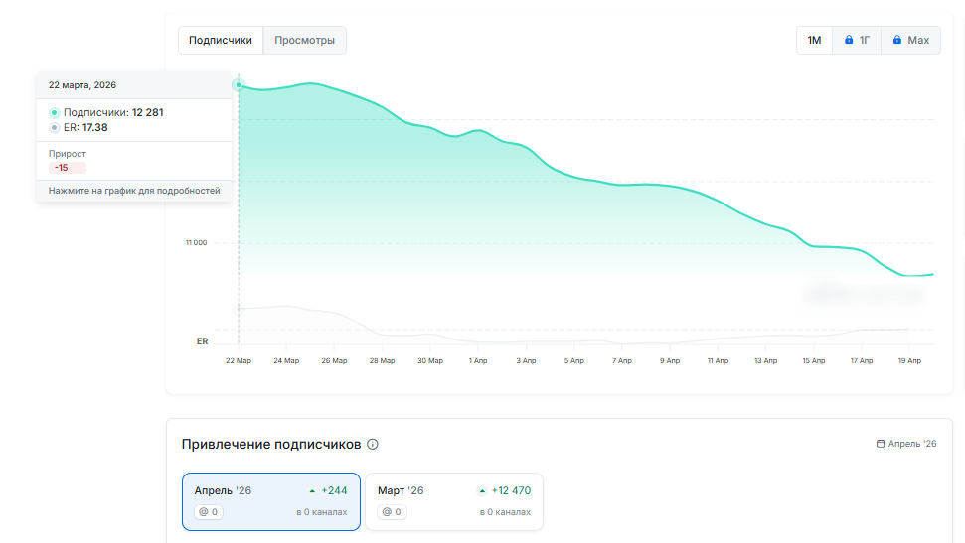Viewport: 965px width, 543px height.
Task: Select the Март '26 subscriber card
Action: (x=453, y=501)
